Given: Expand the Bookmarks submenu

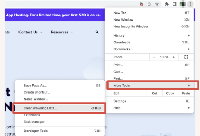Looking at the screenshot, I should click(x=149, y=49).
